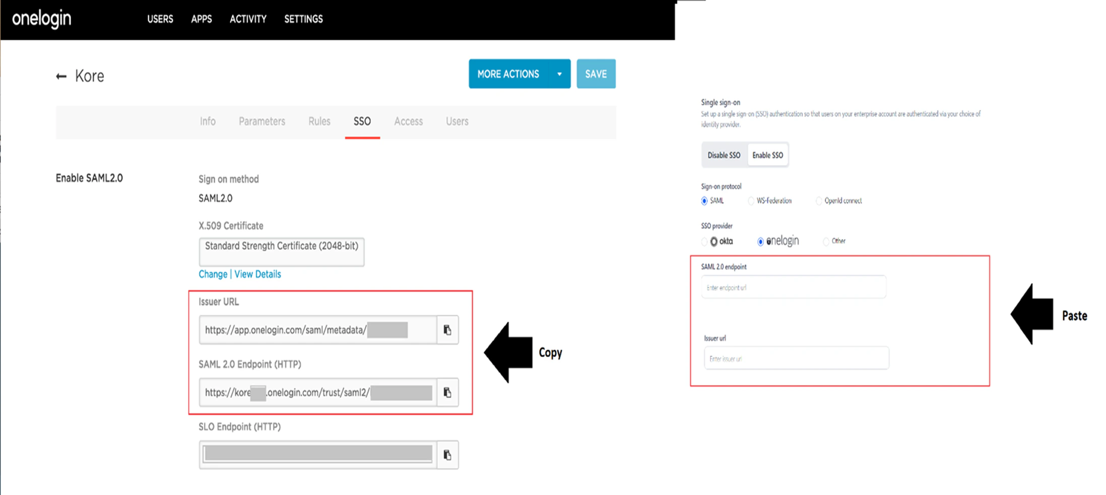Select the okta SSO provider option
The image size is (1106, 495).
pos(704,241)
